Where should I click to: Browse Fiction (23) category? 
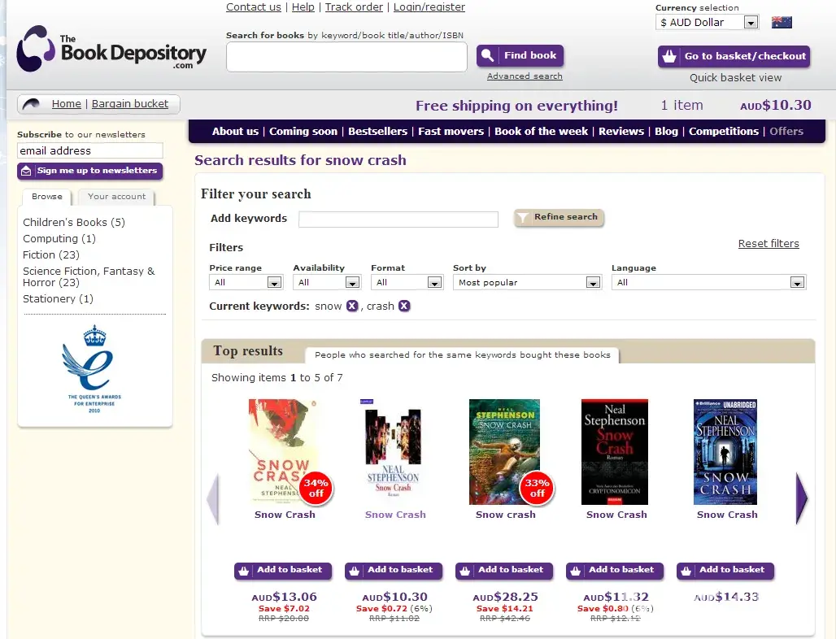pos(51,254)
